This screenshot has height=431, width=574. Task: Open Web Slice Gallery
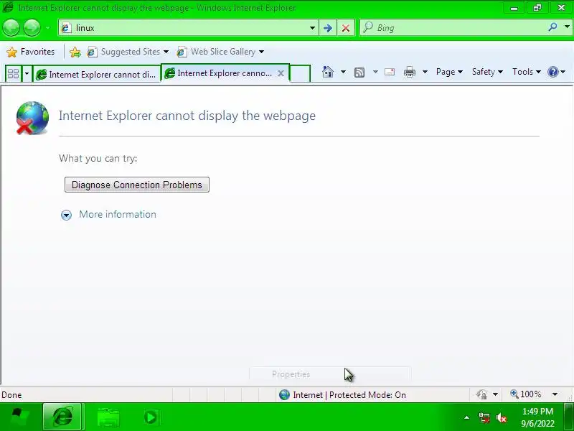coord(220,52)
